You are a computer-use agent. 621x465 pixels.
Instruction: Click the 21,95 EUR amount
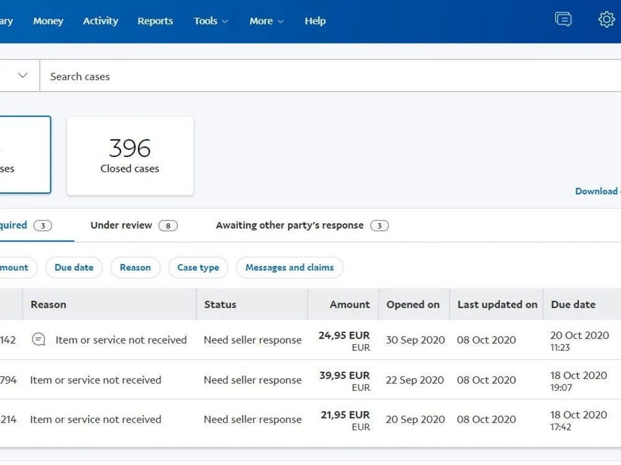[x=345, y=415]
